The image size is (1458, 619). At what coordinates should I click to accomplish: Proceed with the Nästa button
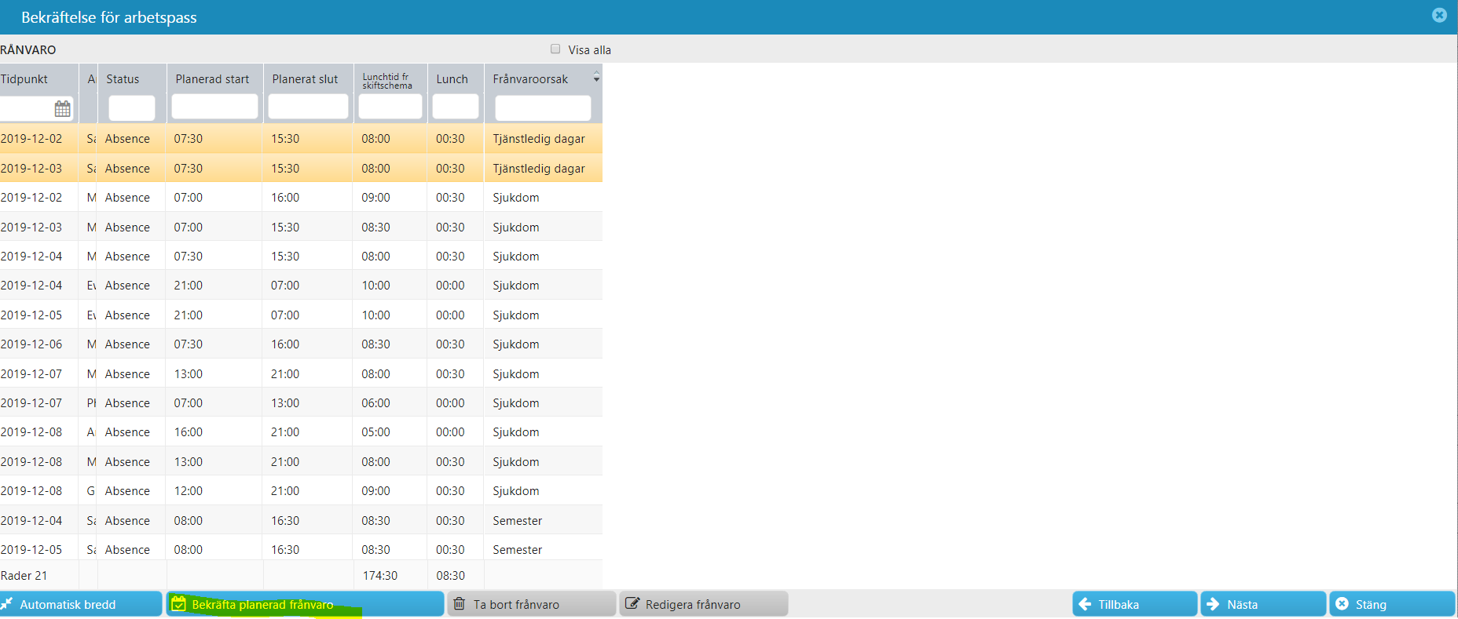point(1263,604)
